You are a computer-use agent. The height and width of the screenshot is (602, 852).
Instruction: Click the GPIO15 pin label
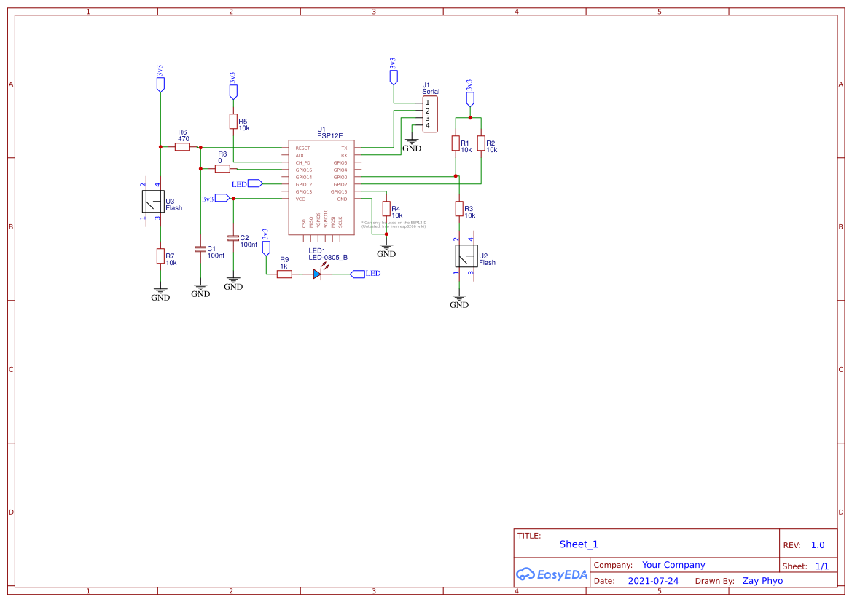[339, 191]
